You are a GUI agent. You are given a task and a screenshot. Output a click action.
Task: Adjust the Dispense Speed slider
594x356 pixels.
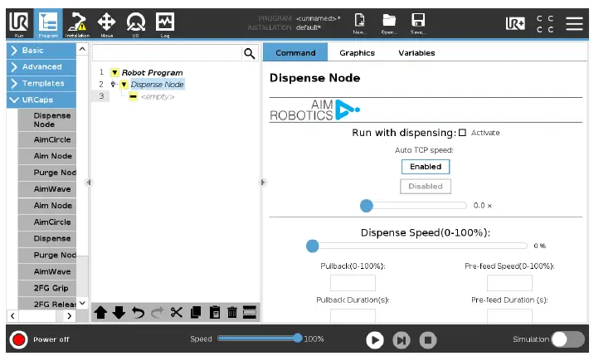313,246
